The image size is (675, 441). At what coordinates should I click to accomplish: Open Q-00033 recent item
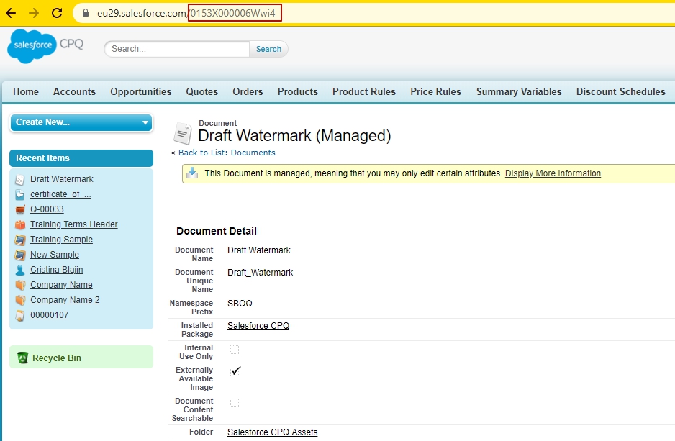[47, 209]
